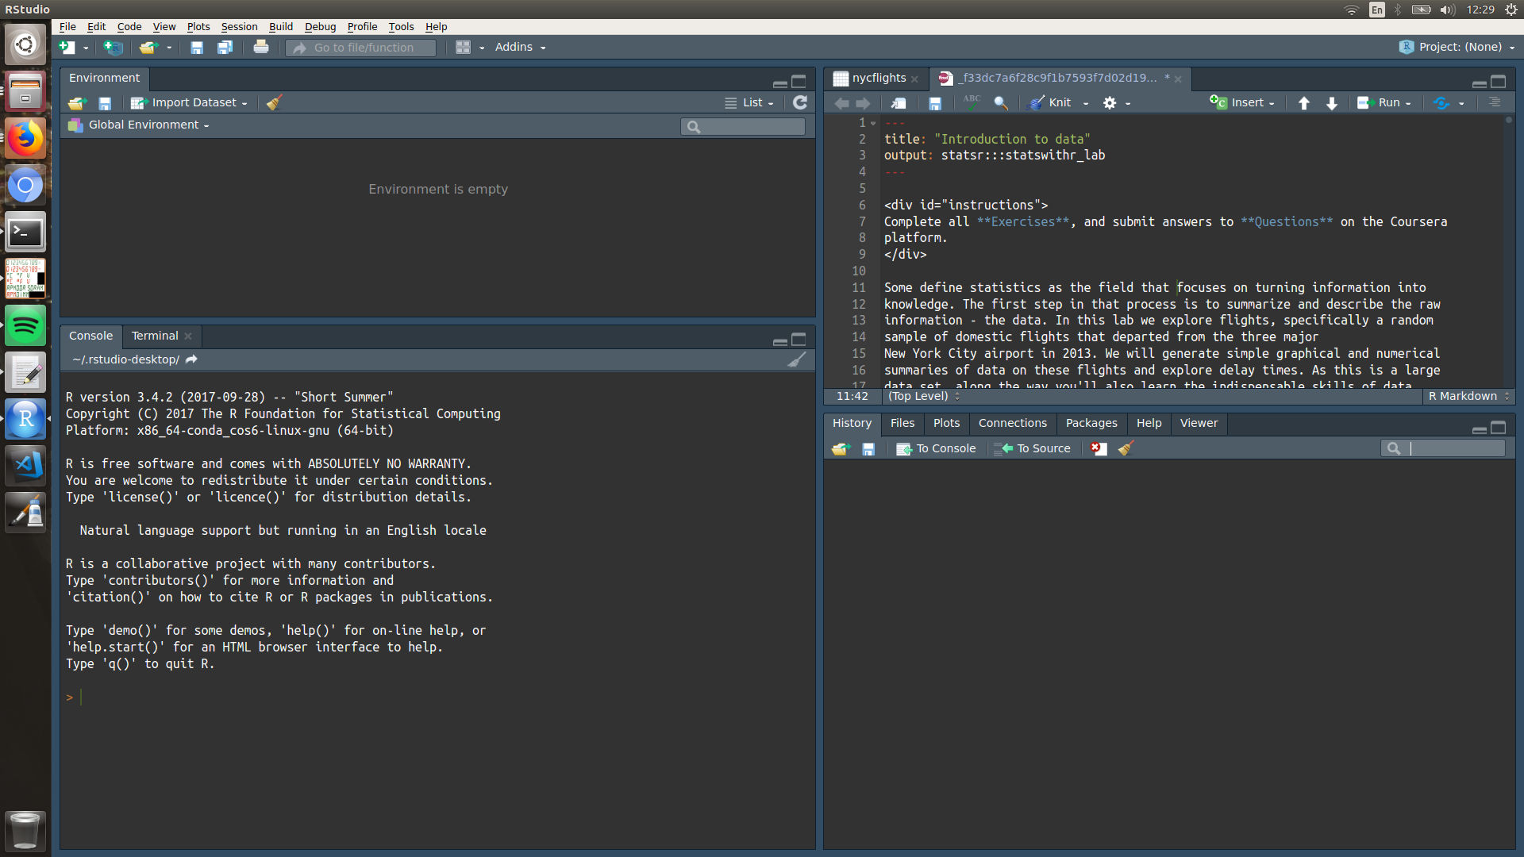The image size is (1524, 857).
Task: Click the spellcheck icon in the editor toolbar
Action: [970, 102]
